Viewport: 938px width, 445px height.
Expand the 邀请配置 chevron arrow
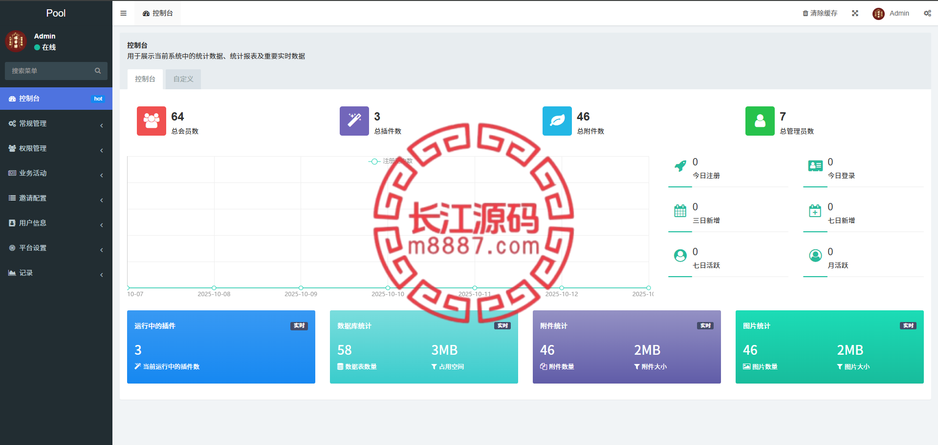(x=102, y=200)
